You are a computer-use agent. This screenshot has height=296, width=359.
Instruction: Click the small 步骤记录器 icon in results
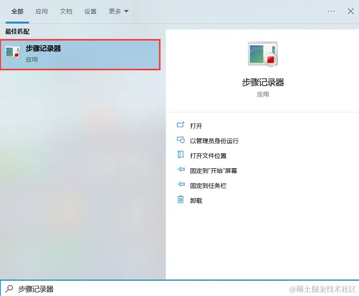click(13, 52)
